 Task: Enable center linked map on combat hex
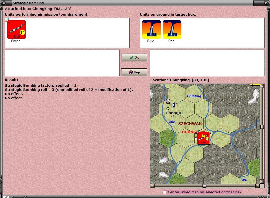click(x=165, y=192)
